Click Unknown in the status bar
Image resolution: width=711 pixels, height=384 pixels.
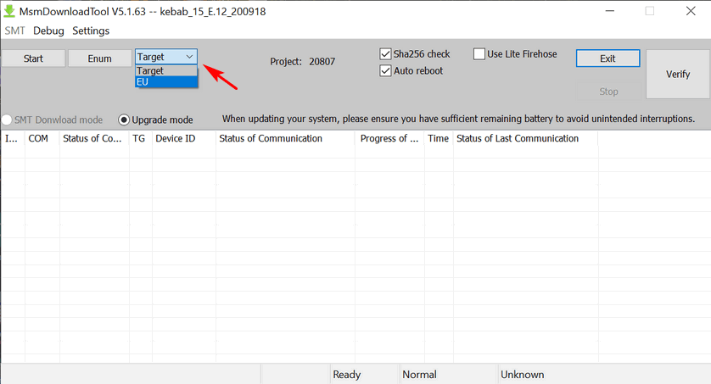(523, 375)
